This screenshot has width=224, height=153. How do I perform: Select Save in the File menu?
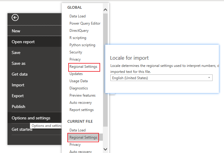(35, 52)
